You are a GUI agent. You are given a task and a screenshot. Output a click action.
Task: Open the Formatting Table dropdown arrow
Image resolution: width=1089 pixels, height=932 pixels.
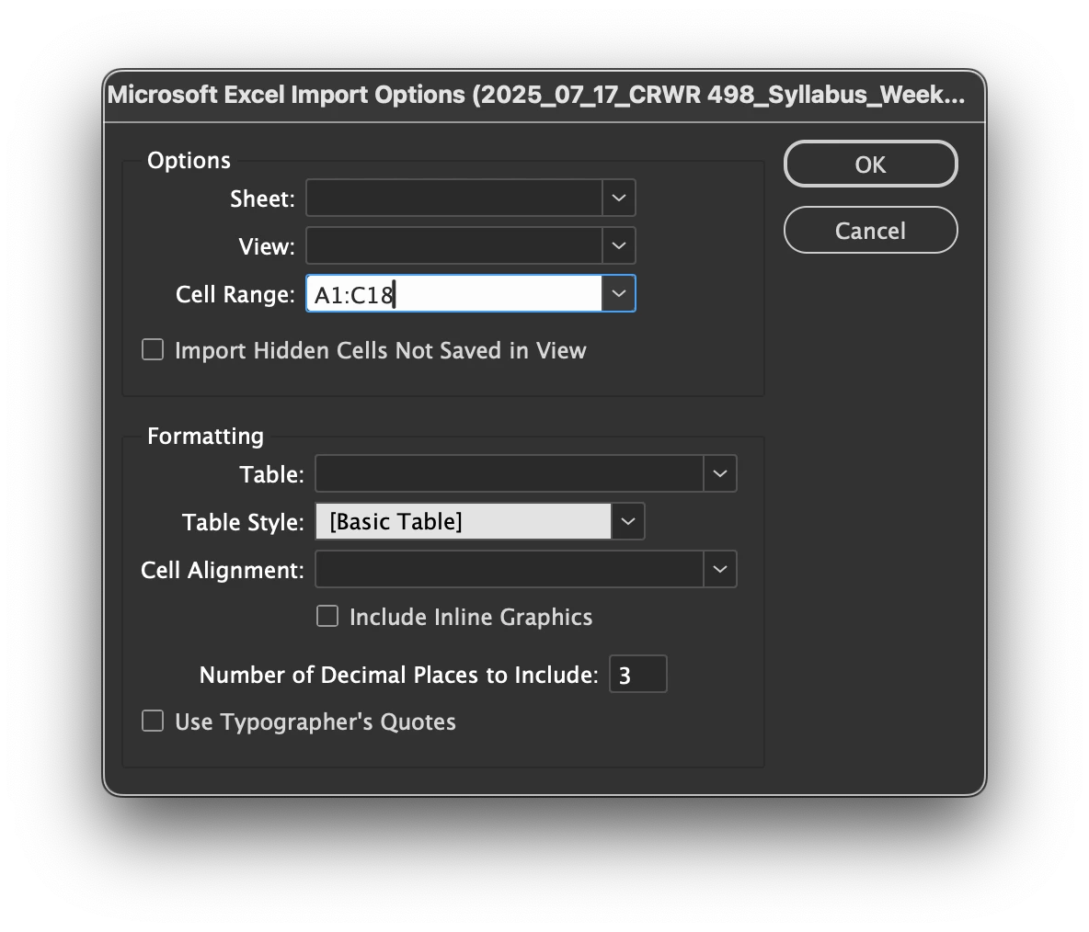click(x=720, y=474)
